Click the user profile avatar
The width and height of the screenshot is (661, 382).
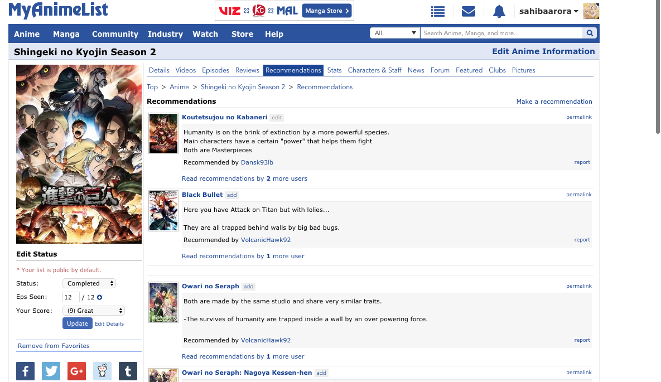[591, 11]
